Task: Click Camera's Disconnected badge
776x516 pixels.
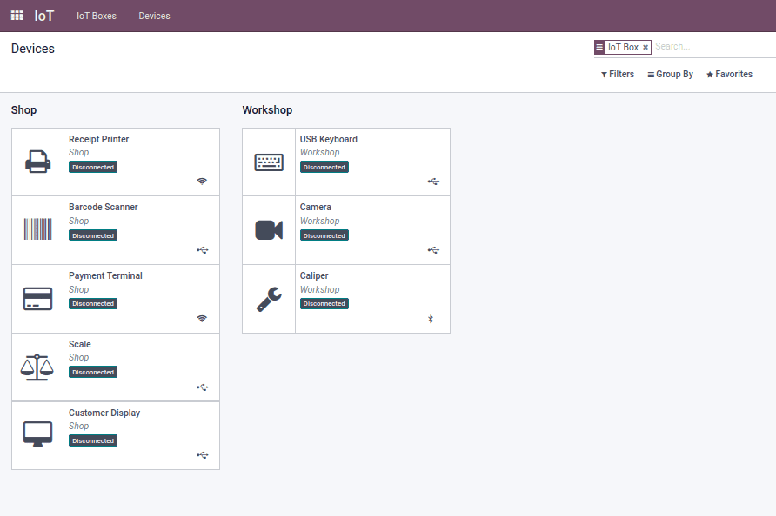Action: pyautogui.click(x=324, y=235)
